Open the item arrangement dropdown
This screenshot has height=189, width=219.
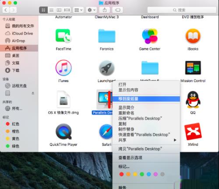78,10
